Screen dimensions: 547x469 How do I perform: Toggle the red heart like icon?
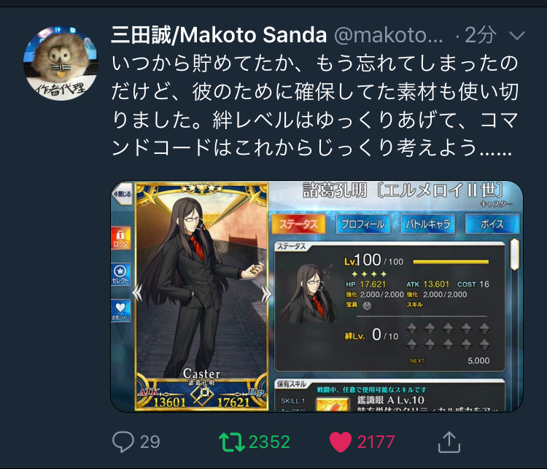(x=341, y=442)
